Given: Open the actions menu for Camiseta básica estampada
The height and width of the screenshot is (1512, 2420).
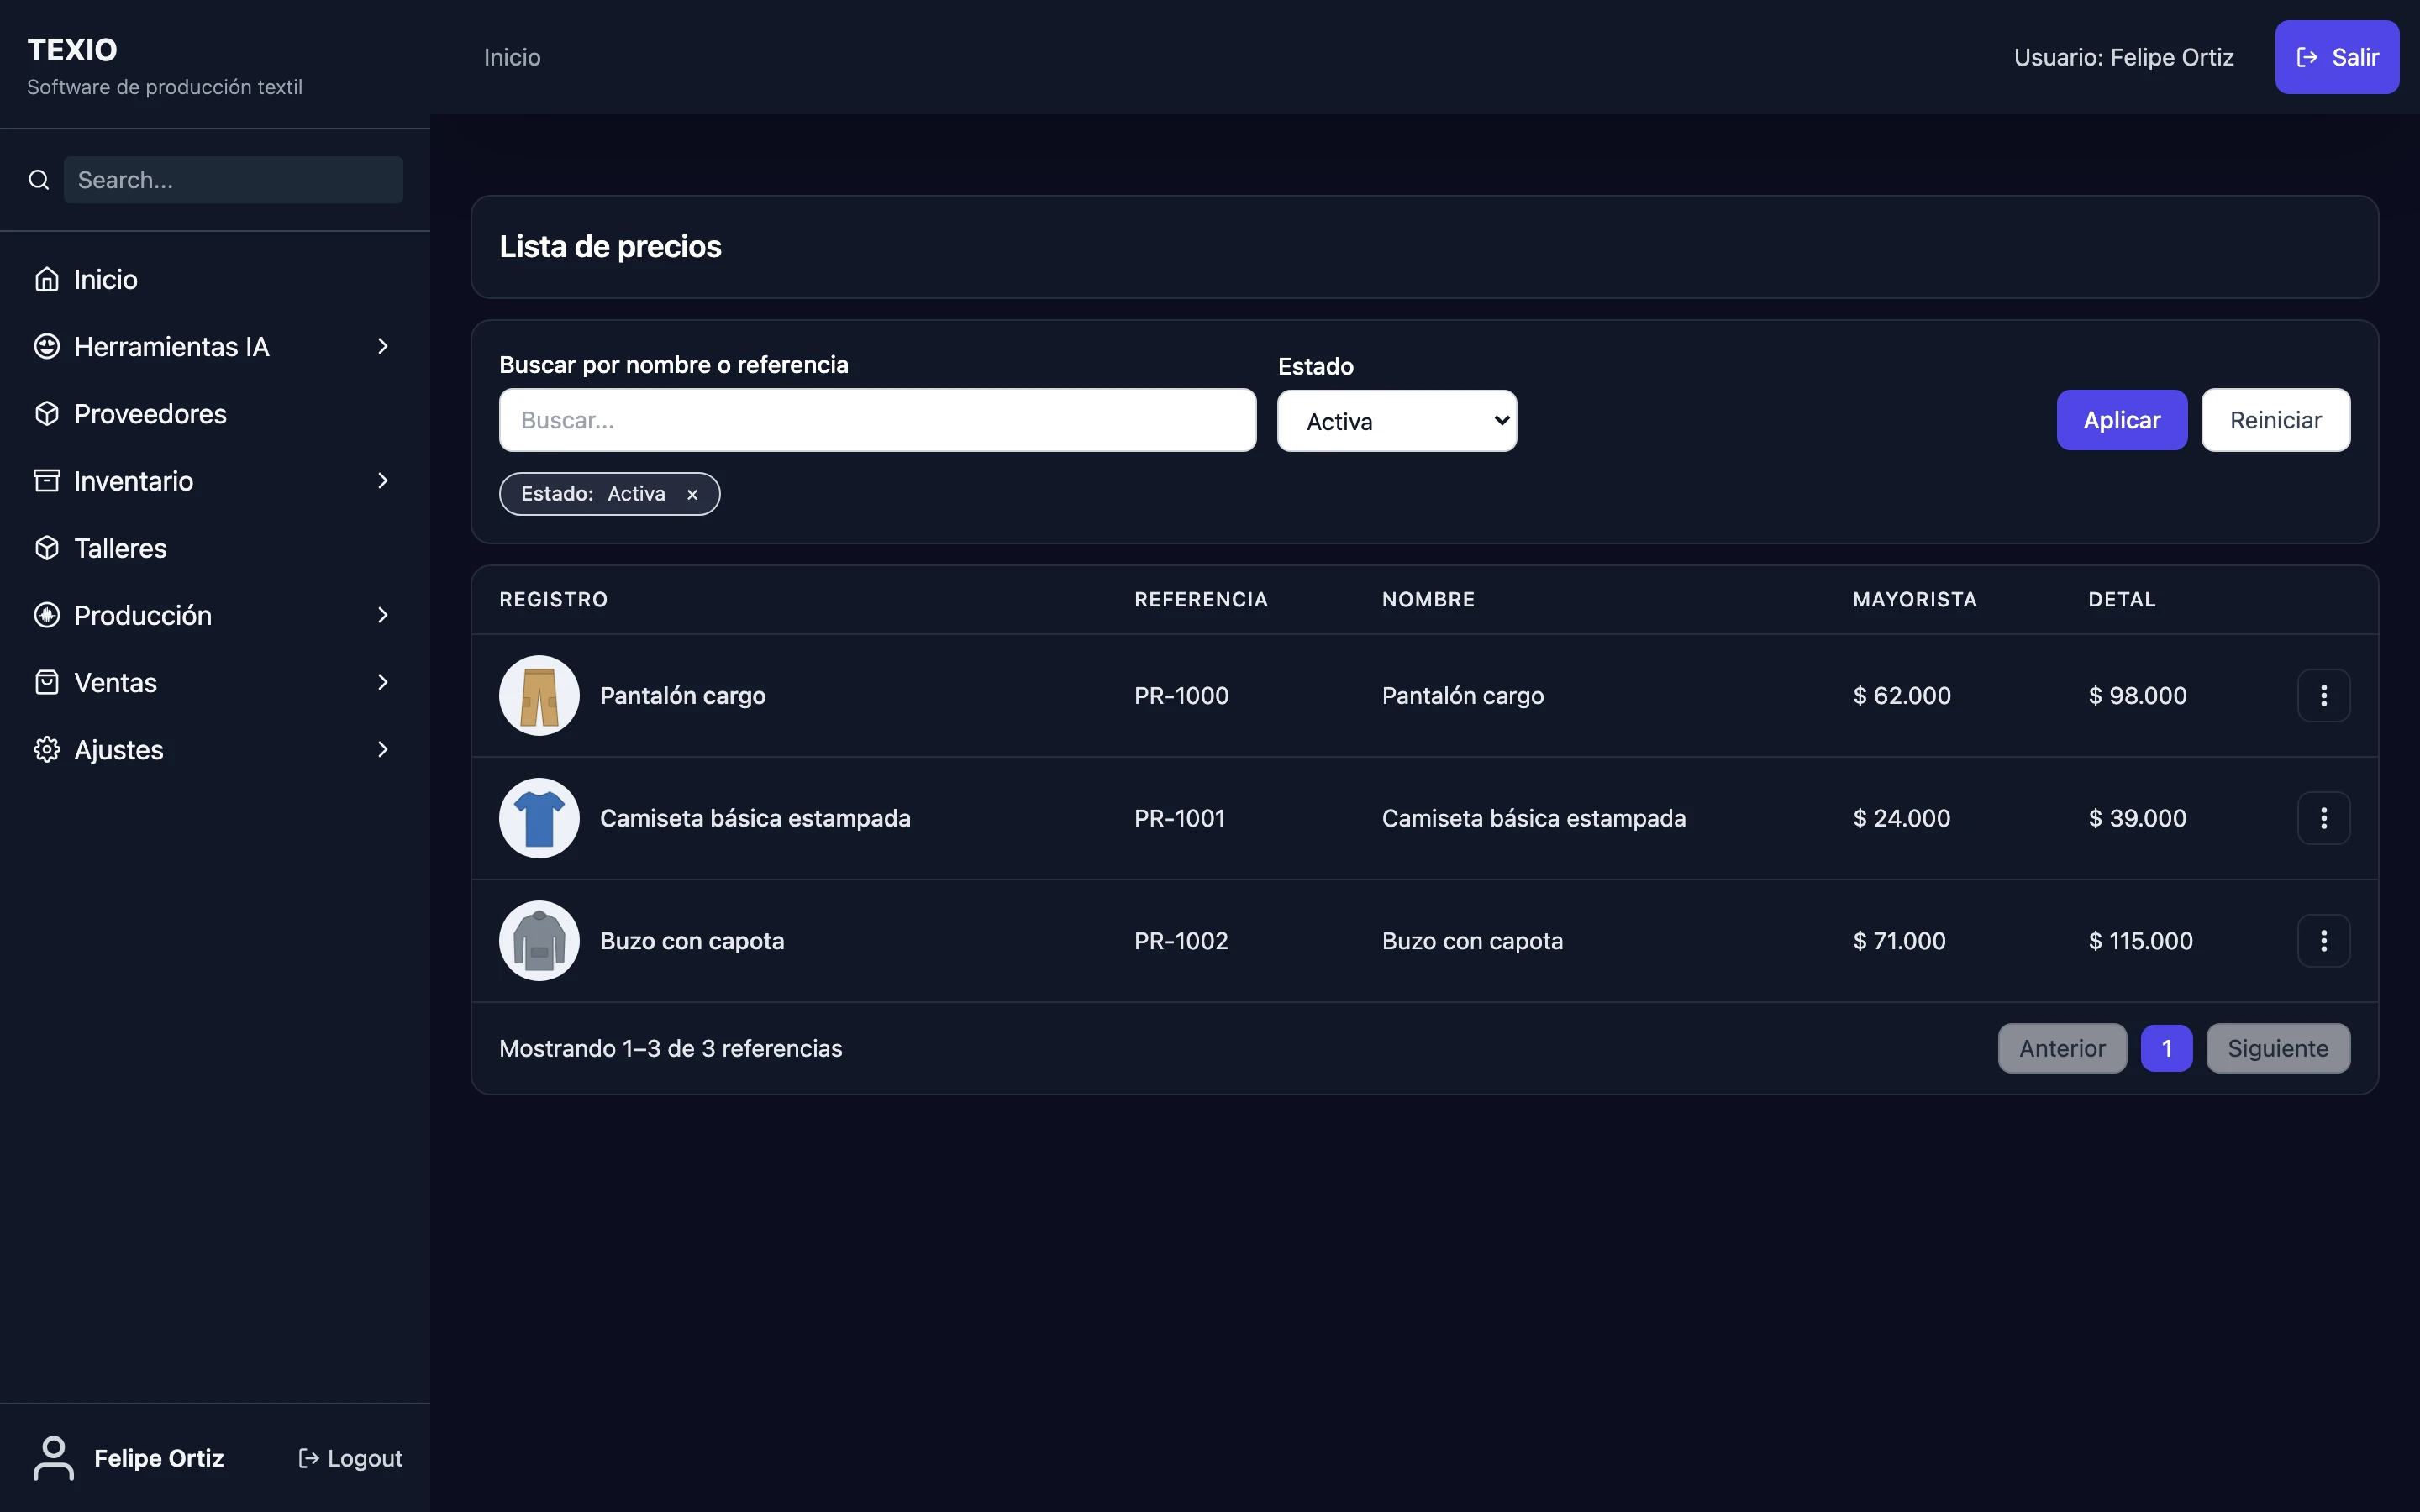Looking at the screenshot, I should click(2323, 818).
